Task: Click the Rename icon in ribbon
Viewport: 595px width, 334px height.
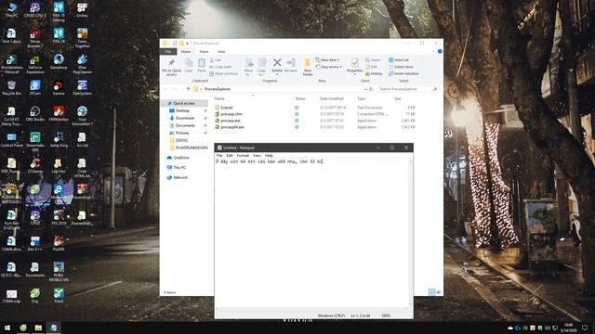Action: tap(291, 65)
